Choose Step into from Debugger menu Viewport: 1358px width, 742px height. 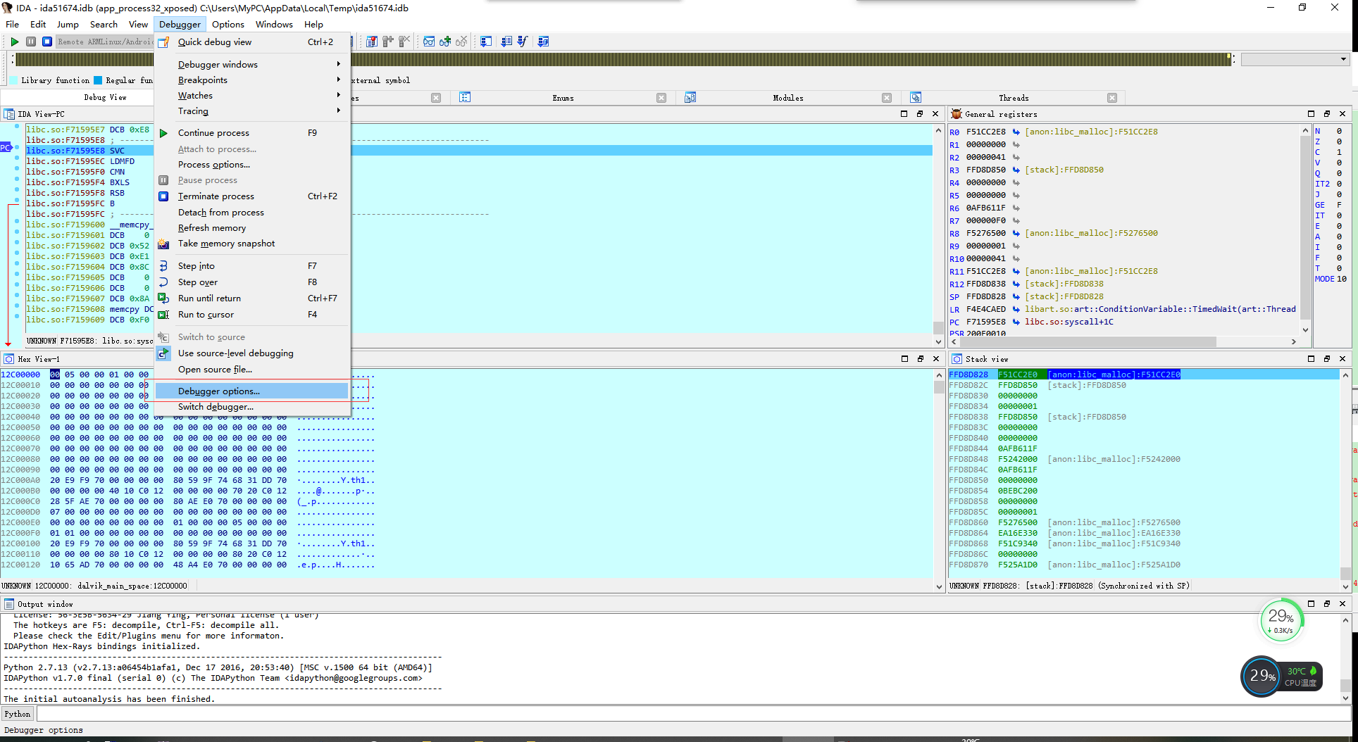(252, 266)
